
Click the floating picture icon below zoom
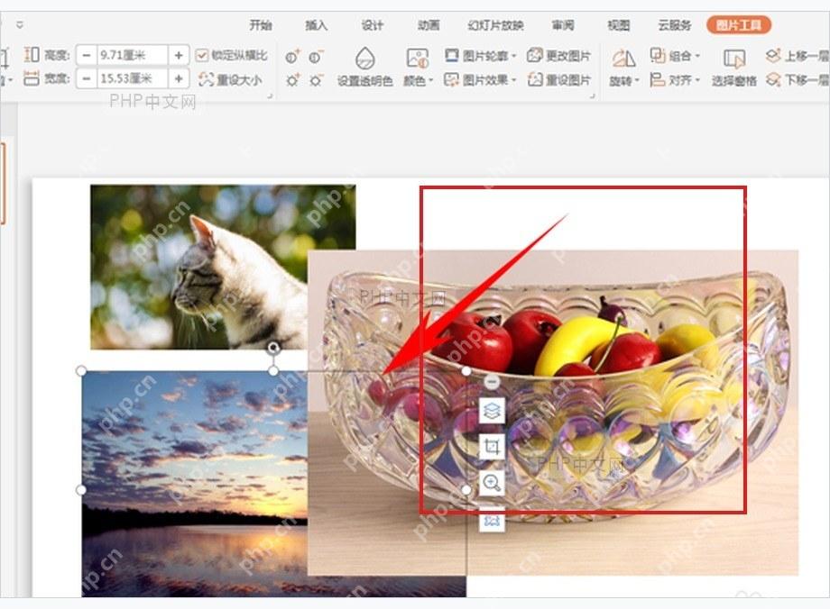tap(492, 520)
